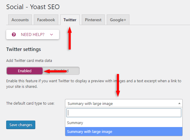
Task: Click the Social - Yoast SEO page title
Action: tap(33, 6)
